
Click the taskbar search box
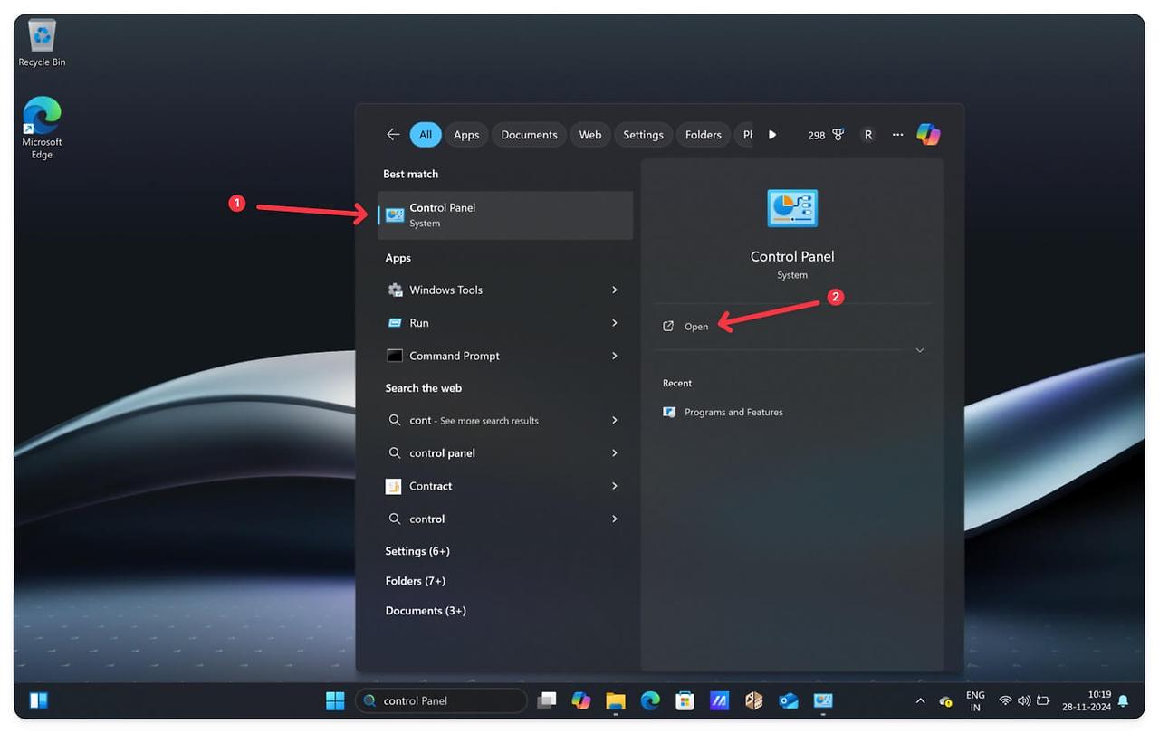pyautogui.click(x=441, y=700)
